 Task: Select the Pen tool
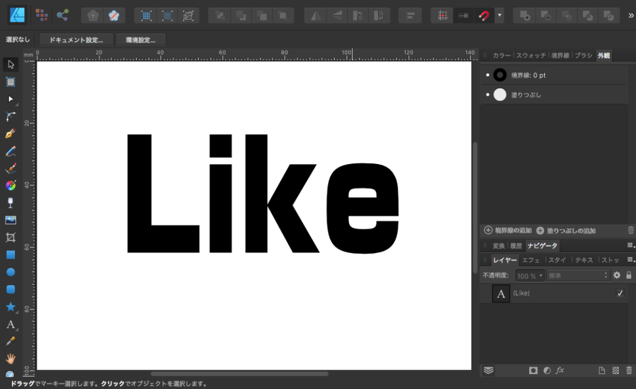(10, 134)
